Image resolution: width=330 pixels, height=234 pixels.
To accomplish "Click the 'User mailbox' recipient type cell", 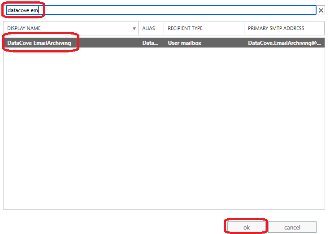I will click(x=185, y=43).
